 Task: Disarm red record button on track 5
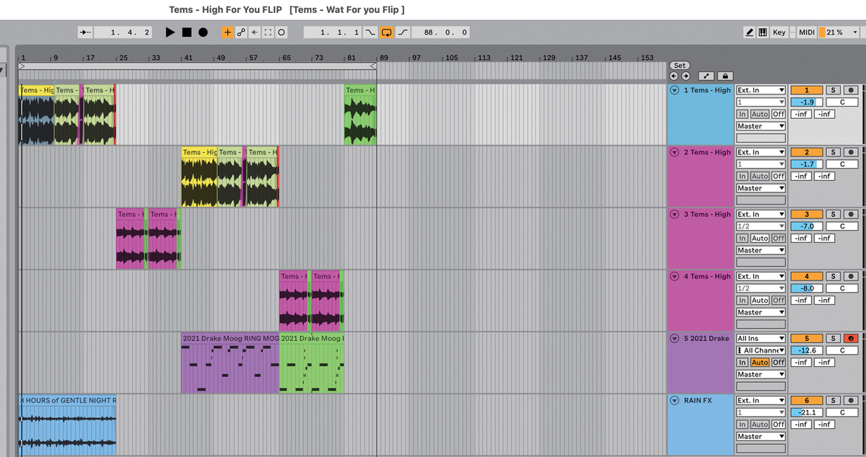tap(851, 338)
